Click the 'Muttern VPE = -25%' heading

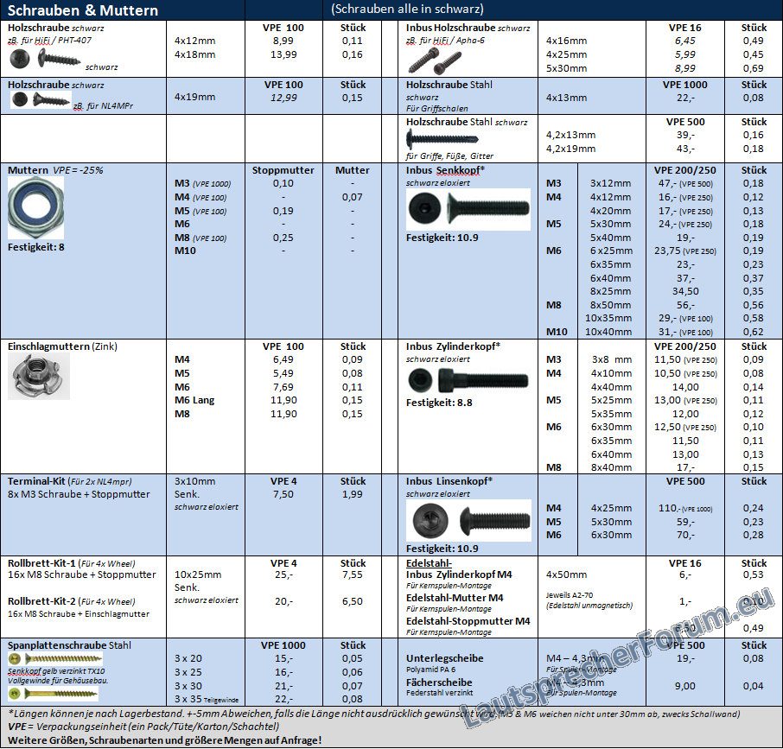55,170
